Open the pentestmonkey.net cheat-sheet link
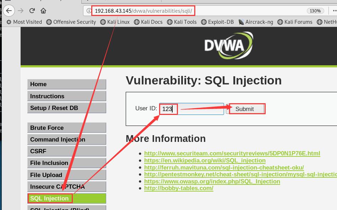Viewport: 337px width, 210px height. click(240, 175)
